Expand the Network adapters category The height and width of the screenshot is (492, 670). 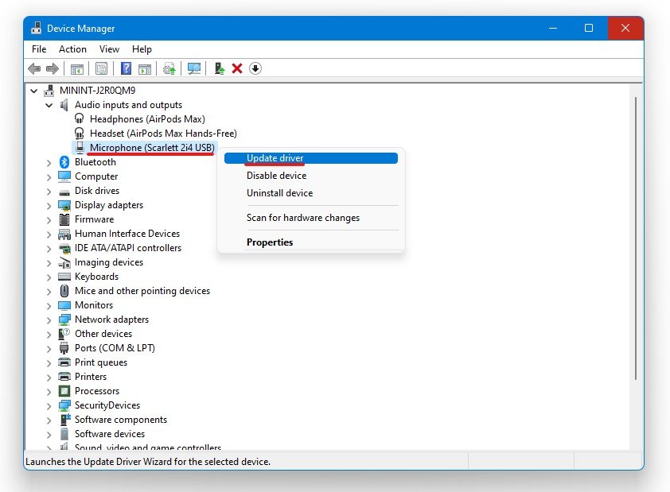(49, 320)
